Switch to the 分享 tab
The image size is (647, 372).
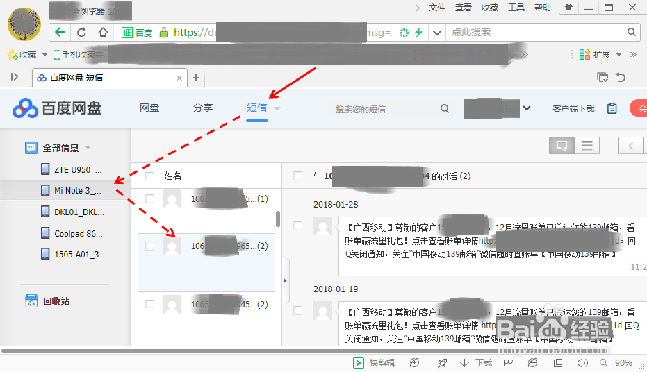(203, 108)
